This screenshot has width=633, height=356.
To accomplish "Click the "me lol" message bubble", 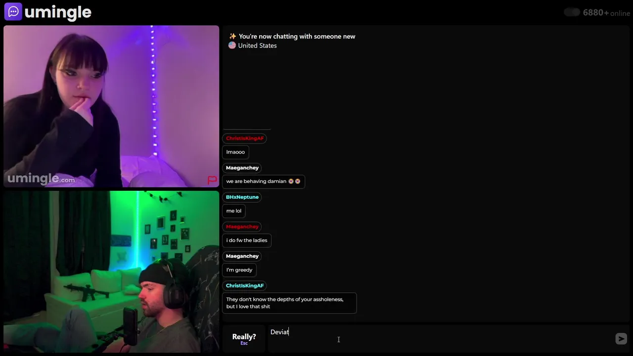I will (x=234, y=211).
